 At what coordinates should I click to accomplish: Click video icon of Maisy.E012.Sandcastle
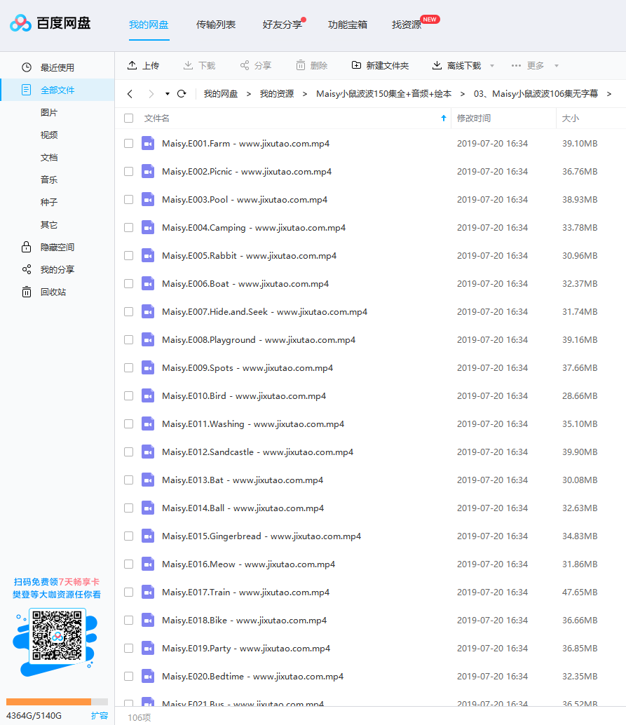point(148,452)
